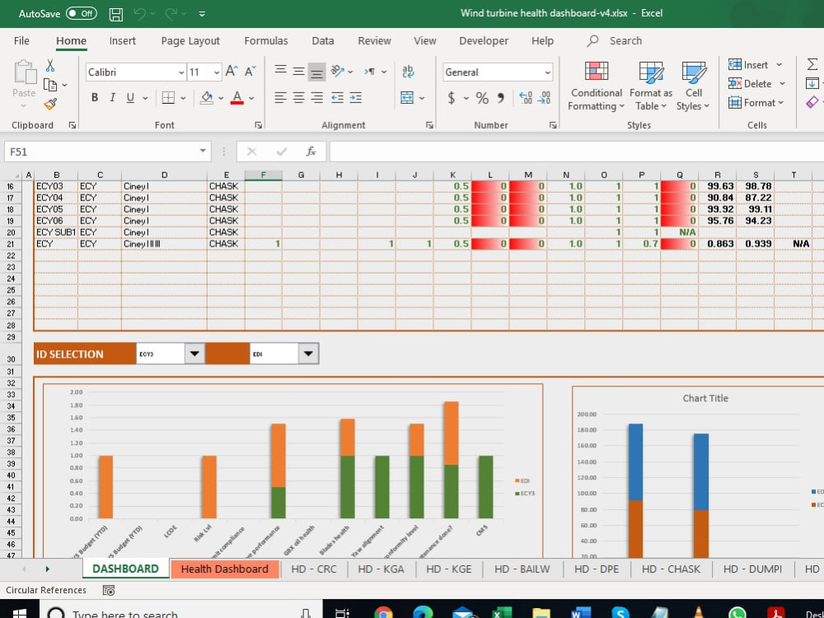Click the Cut scissors icon
Image resolution: width=824 pixels, height=618 pixels.
point(50,65)
